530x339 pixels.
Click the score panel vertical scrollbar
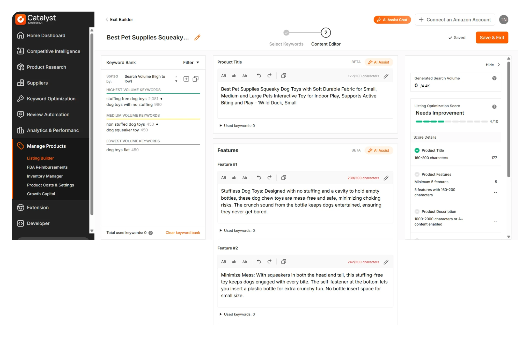[x=509, y=119]
